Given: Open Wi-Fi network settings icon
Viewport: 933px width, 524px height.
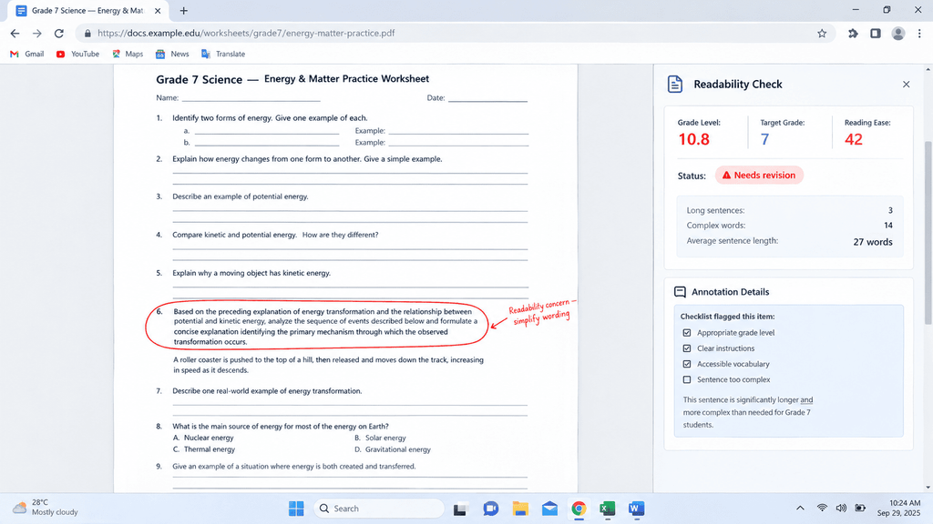Looking at the screenshot, I should coord(822,508).
